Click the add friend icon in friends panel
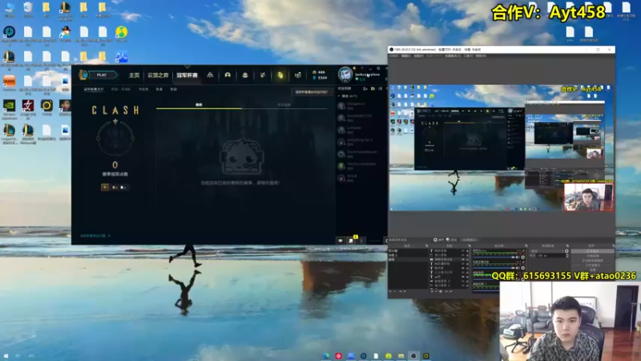Viewport: 641px width, 361px height. pos(365,89)
